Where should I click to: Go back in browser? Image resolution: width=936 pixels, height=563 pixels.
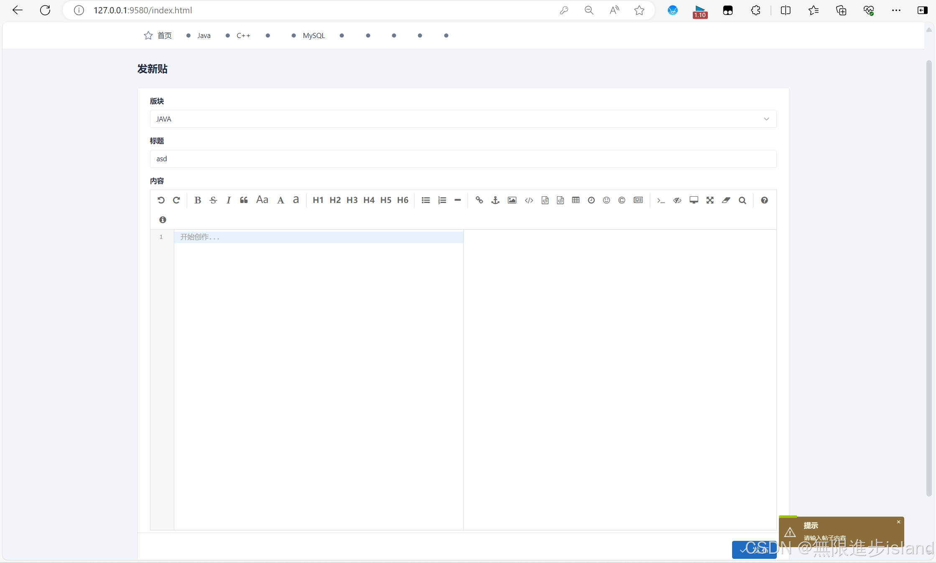[x=18, y=10]
